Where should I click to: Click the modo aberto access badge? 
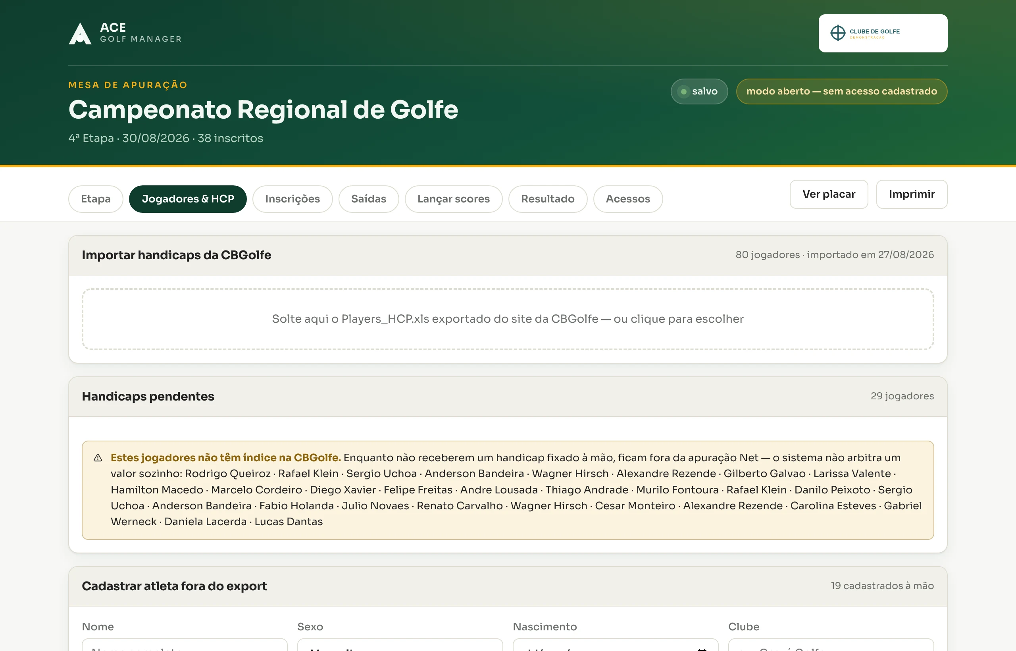tap(841, 91)
